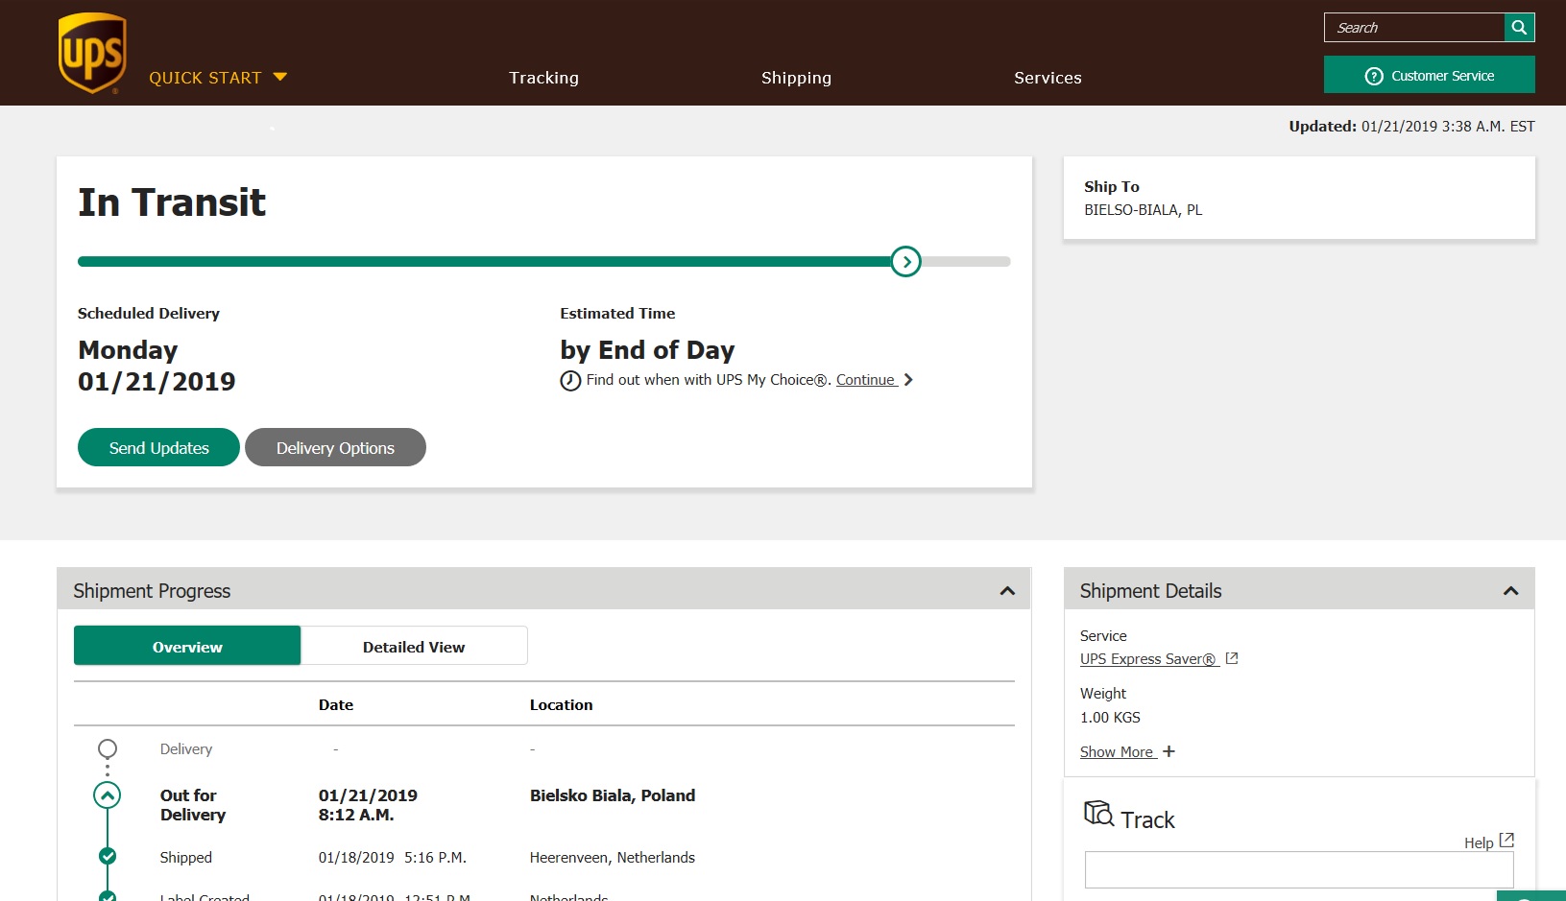Viewport: 1566px width, 901px height.
Task: Click the In Transit status heading
Action: [172, 202]
